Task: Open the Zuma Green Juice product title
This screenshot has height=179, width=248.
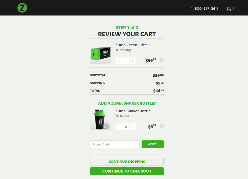Action: 131,45
